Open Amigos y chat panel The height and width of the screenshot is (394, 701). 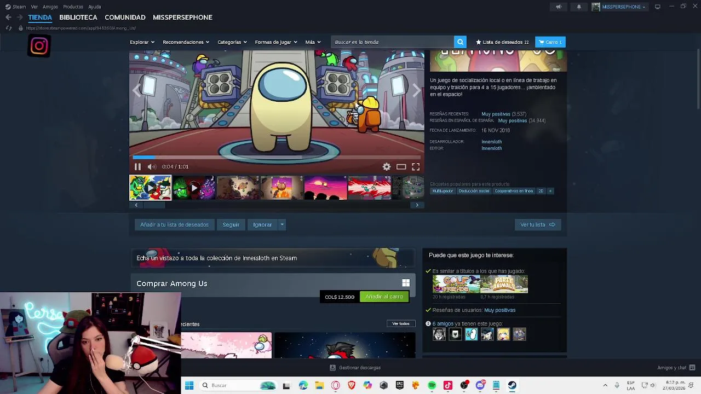[676, 368]
